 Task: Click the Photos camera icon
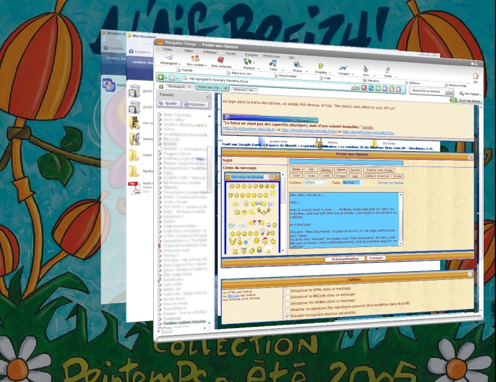[298, 65]
